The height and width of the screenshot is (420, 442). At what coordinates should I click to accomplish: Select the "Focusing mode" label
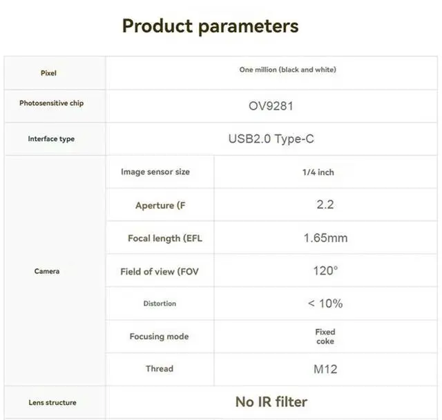159,337
